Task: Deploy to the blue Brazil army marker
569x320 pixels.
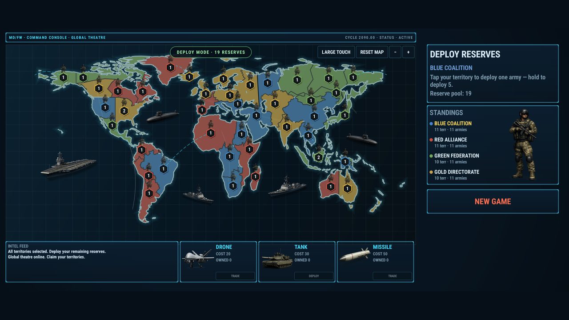Action: [x=164, y=169]
